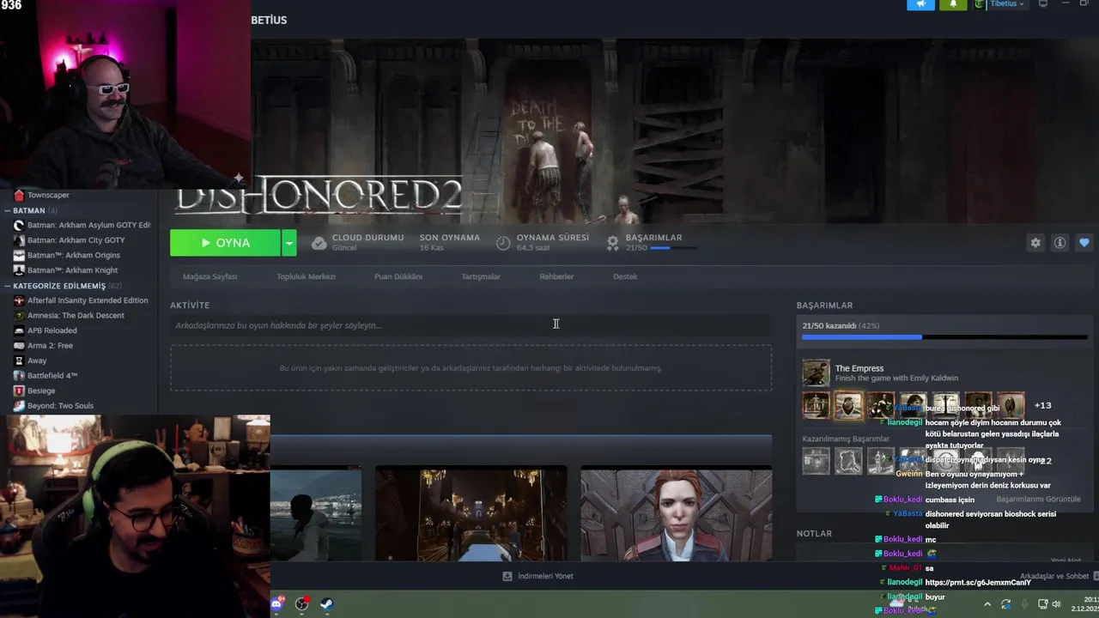Click the Başarımlar gear-star icon
This screenshot has height=618, width=1099.
click(x=612, y=243)
